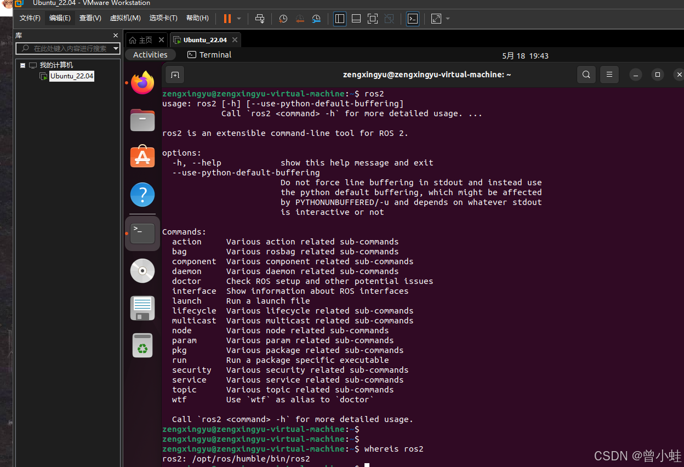Open the disc drive icon in dock
684x467 pixels.
pos(142,271)
